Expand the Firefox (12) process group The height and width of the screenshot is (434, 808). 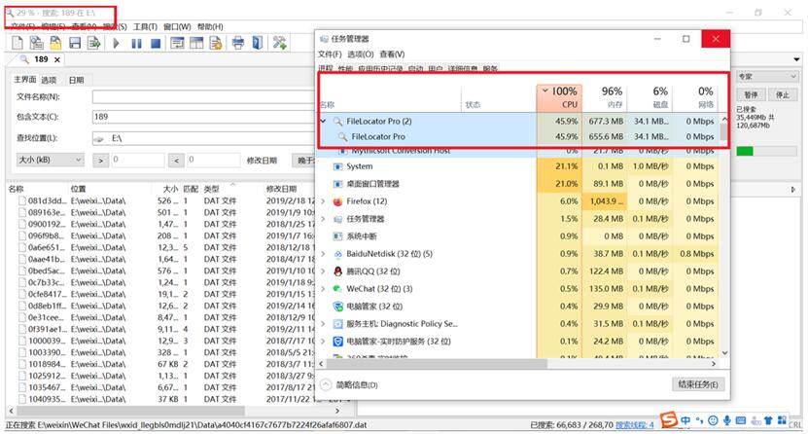coord(324,201)
